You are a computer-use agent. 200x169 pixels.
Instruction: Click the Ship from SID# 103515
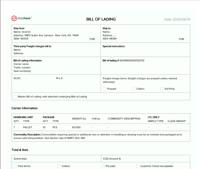[21, 39]
